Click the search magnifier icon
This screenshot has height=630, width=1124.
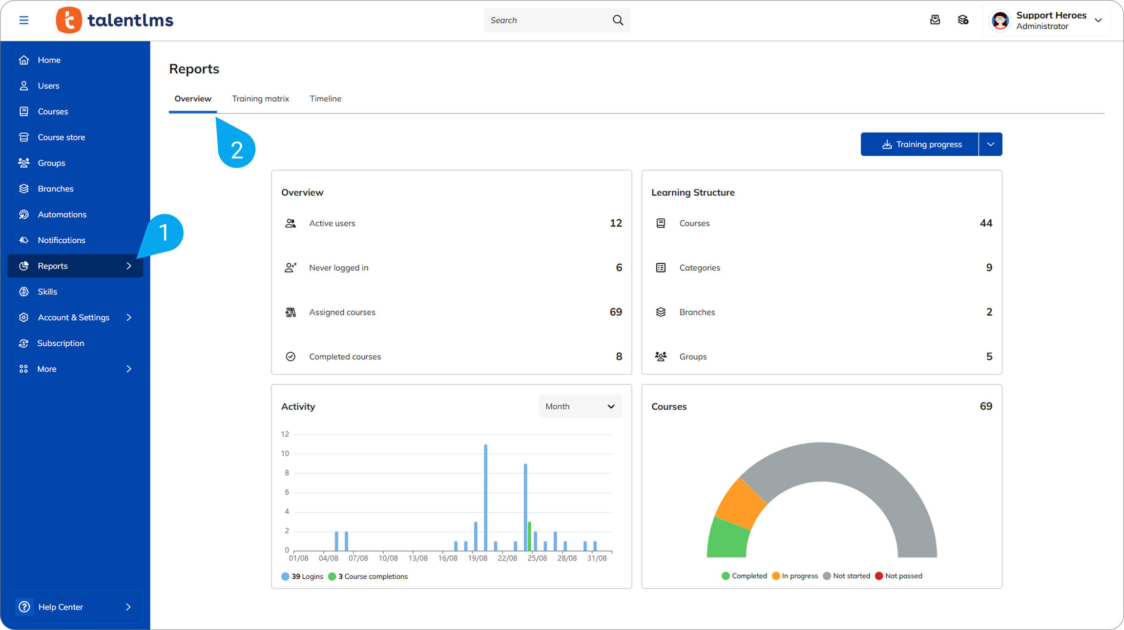[x=618, y=20]
